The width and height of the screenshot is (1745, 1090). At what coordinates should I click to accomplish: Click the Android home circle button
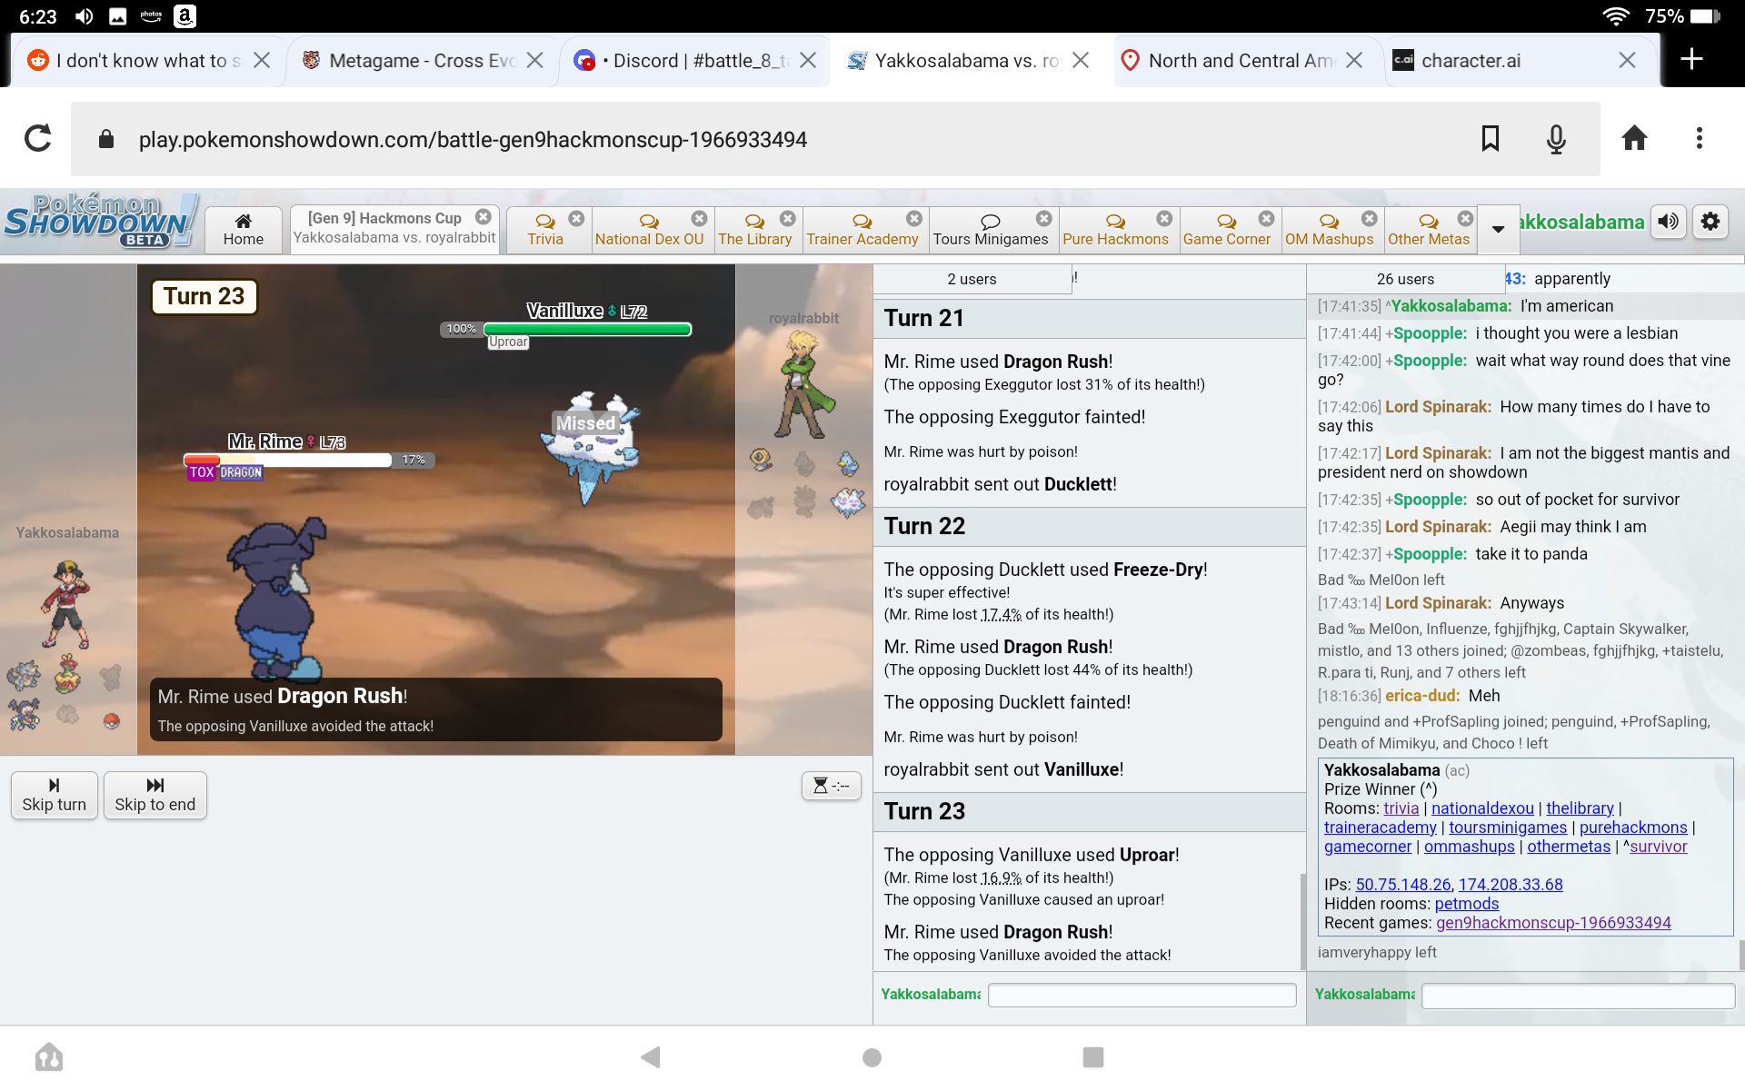[x=872, y=1057]
